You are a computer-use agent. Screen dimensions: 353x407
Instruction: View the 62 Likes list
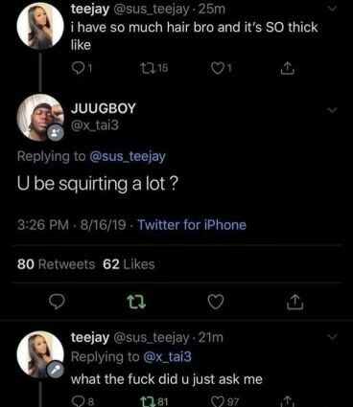129,264
